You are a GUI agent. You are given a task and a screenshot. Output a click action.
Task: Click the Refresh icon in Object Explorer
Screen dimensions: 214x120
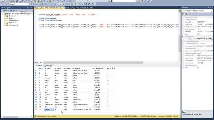tap(22, 10)
